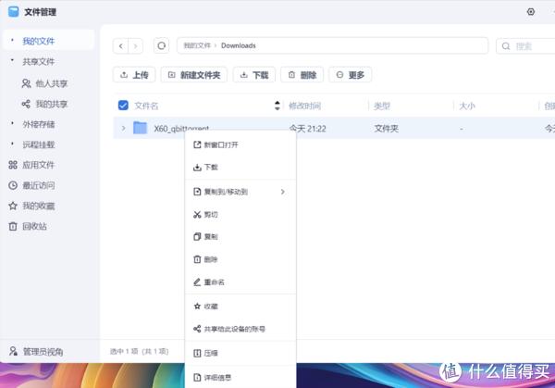
Task: Go to 我的文件 in the breadcrumb path
Action: 197,45
